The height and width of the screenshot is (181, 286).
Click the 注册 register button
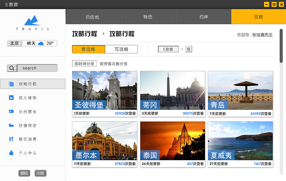pos(40,173)
